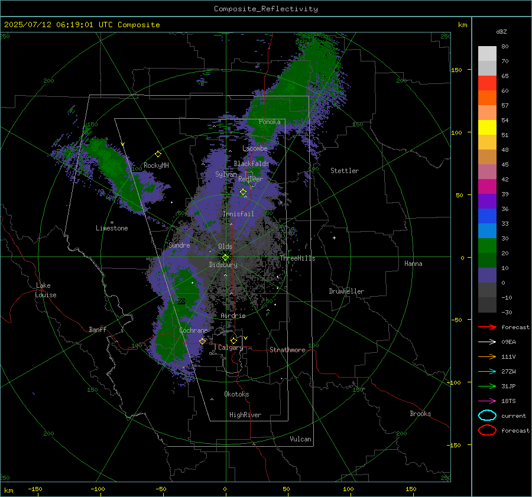Click the 150 tick on the right axis
Screen dimensions: 532x497
click(x=456, y=70)
